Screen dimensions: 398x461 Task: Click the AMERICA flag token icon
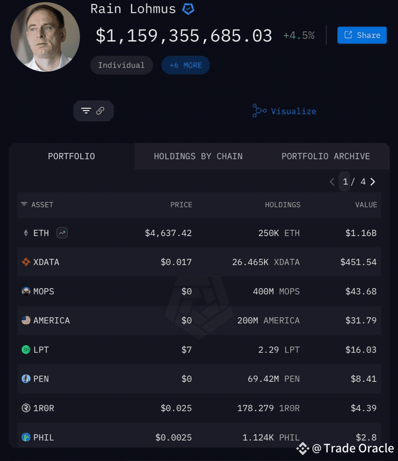[x=26, y=320]
